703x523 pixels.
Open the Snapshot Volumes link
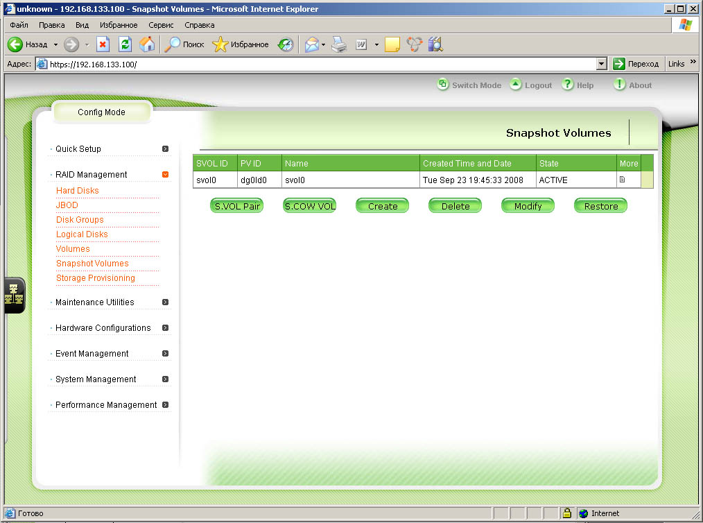coord(92,264)
